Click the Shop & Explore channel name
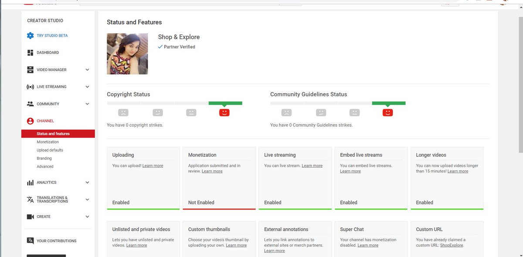 pyautogui.click(x=179, y=37)
